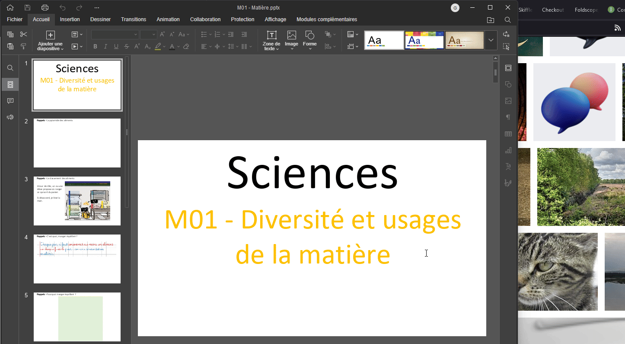The height and width of the screenshot is (344, 625).
Task: Toggle bold formatting
Action: pyautogui.click(x=95, y=46)
